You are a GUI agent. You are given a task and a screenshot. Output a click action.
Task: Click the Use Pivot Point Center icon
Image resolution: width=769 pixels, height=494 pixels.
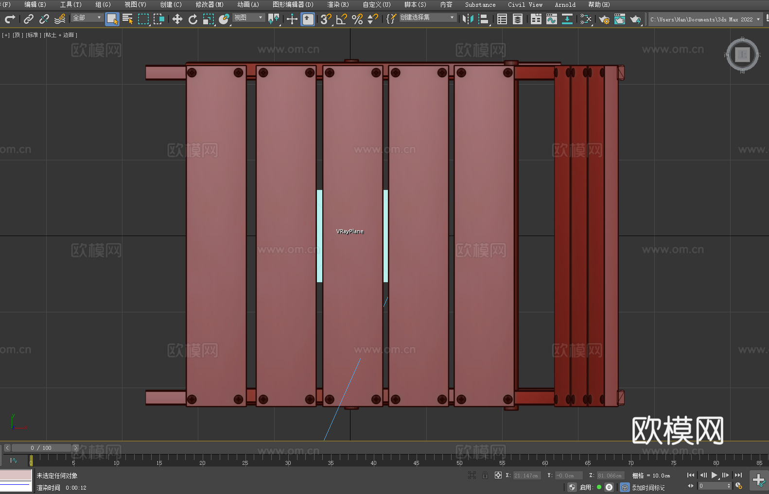coord(274,19)
